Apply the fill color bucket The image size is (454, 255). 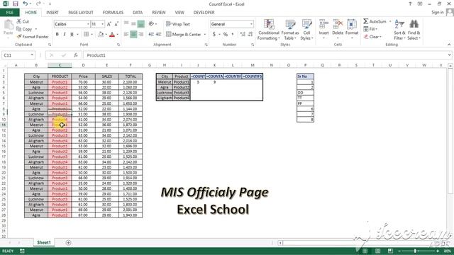tap(101, 35)
